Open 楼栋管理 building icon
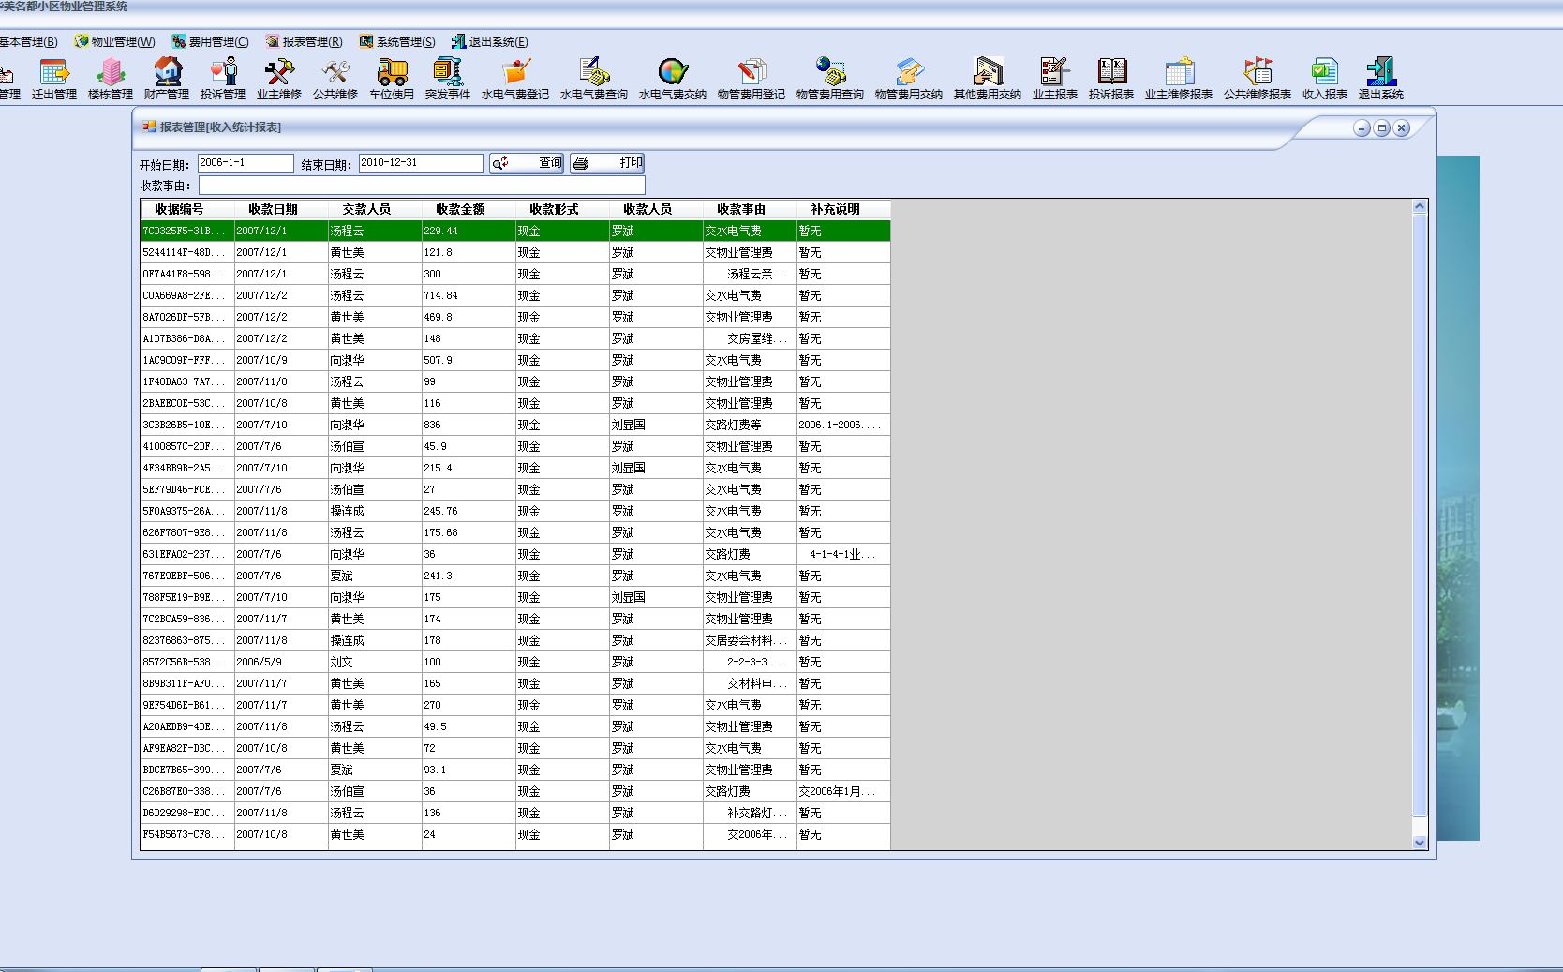Screen dimensions: 1563x972 pyautogui.click(x=111, y=79)
